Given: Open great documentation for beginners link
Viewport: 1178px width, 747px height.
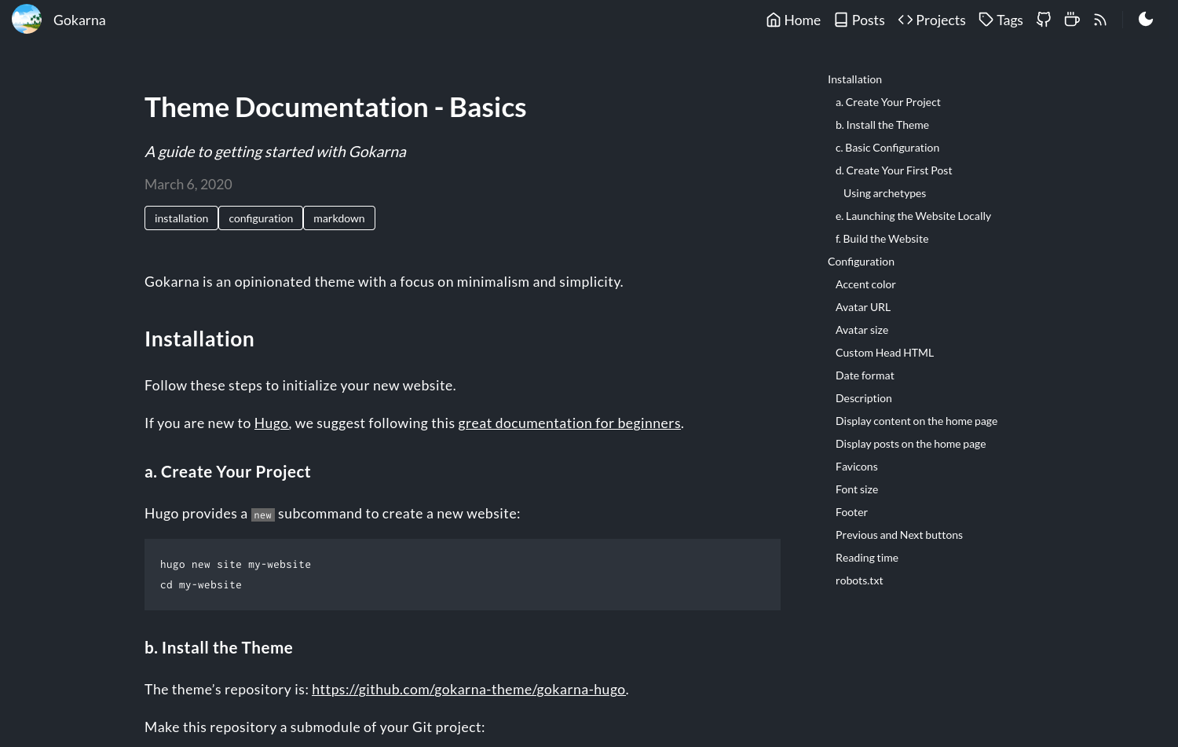Looking at the screenshot, I should click(569, 423).
